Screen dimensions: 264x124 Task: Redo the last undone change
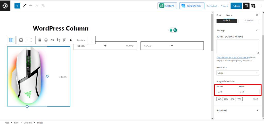click(37, 6)
